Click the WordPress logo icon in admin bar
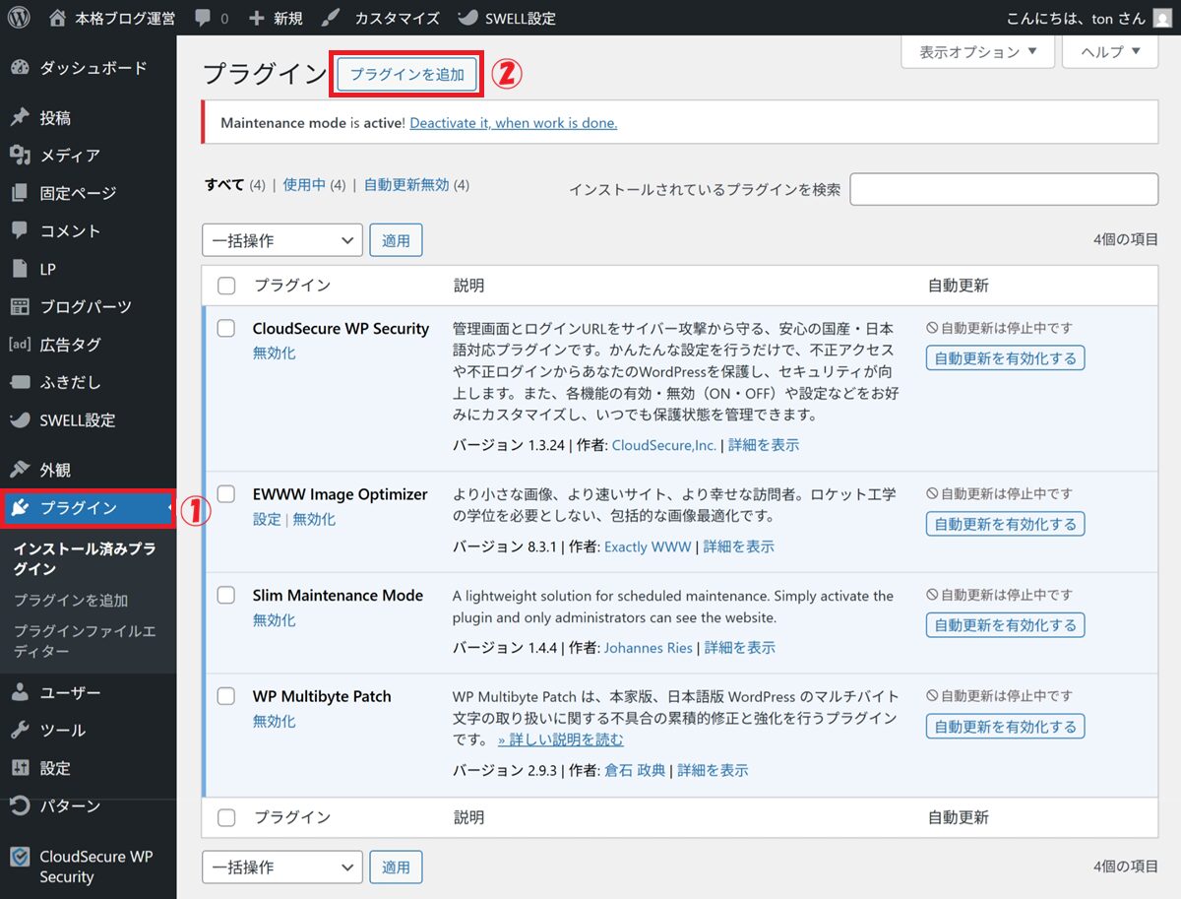This screenshot has height=899, width=1181. coord(20,18)
